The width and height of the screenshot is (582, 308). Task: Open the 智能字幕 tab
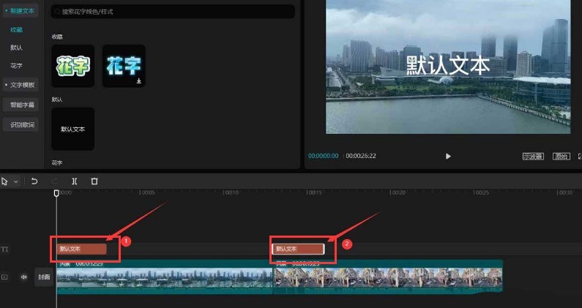click(x=22, y=105)
